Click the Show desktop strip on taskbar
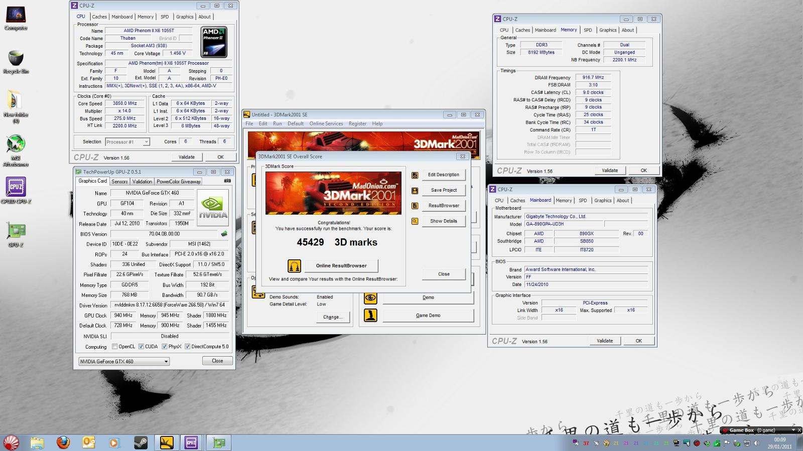Screen dimensions: 803x451 pos(799,443)
